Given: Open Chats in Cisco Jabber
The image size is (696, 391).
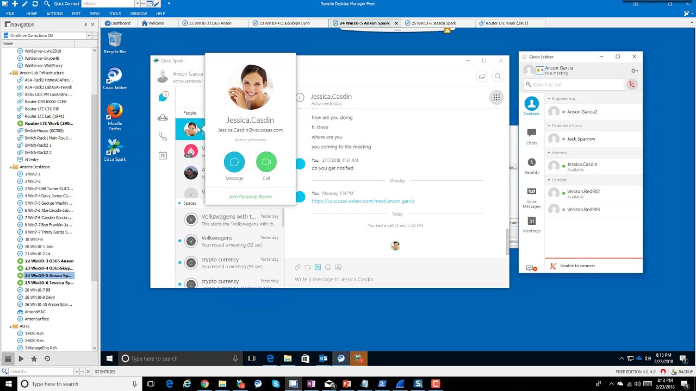Looking at the screenshot, I should pos(531,136).
